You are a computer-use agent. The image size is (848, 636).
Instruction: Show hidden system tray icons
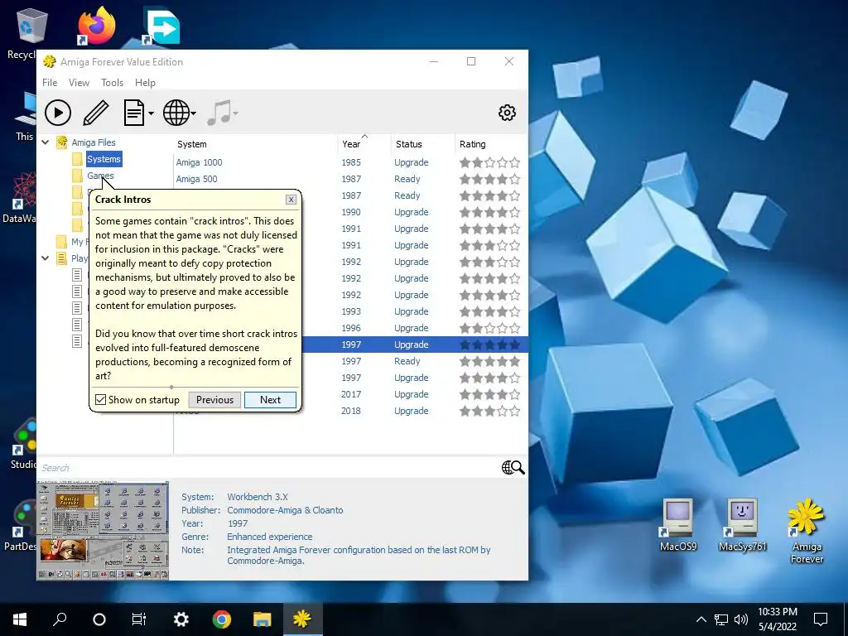point(701,619)
